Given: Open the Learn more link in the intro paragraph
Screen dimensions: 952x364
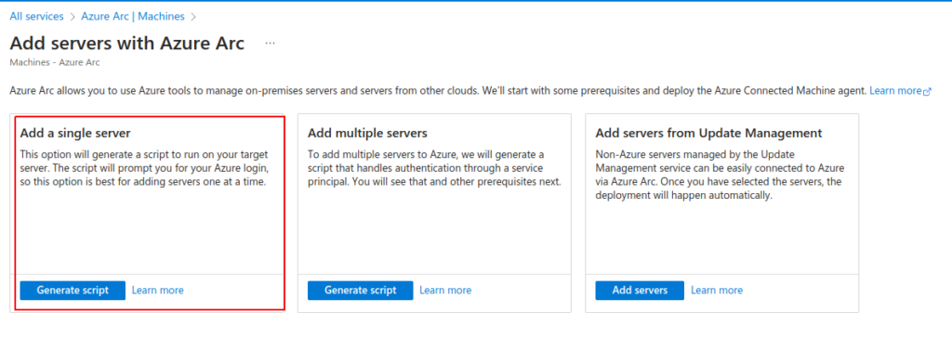Looking at the screenshot, I should coord(895,90).
